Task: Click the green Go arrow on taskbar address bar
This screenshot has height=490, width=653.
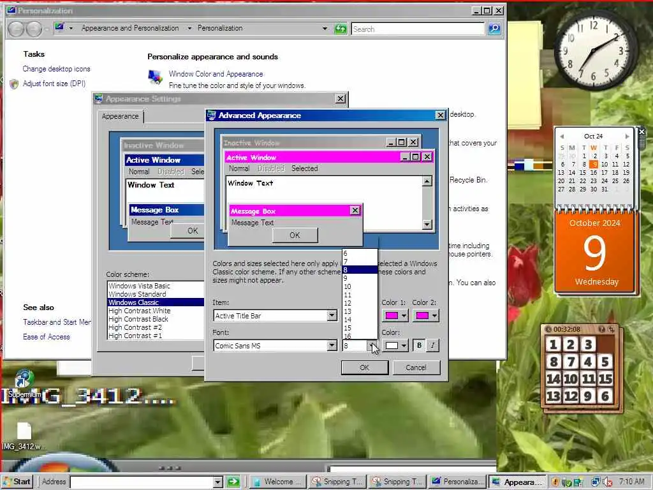Action: tap(233, 482)
